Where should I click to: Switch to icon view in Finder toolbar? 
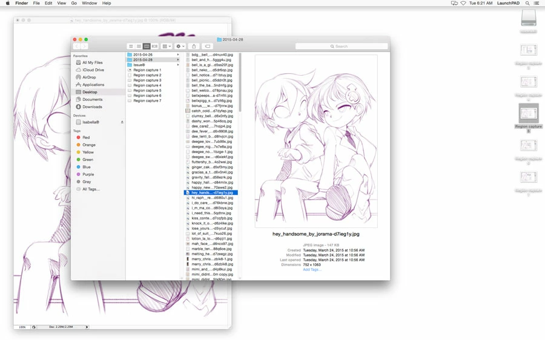[131, 46]
